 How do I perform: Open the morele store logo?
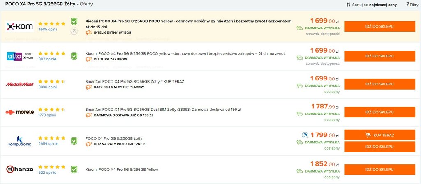(x=20, y=112)
